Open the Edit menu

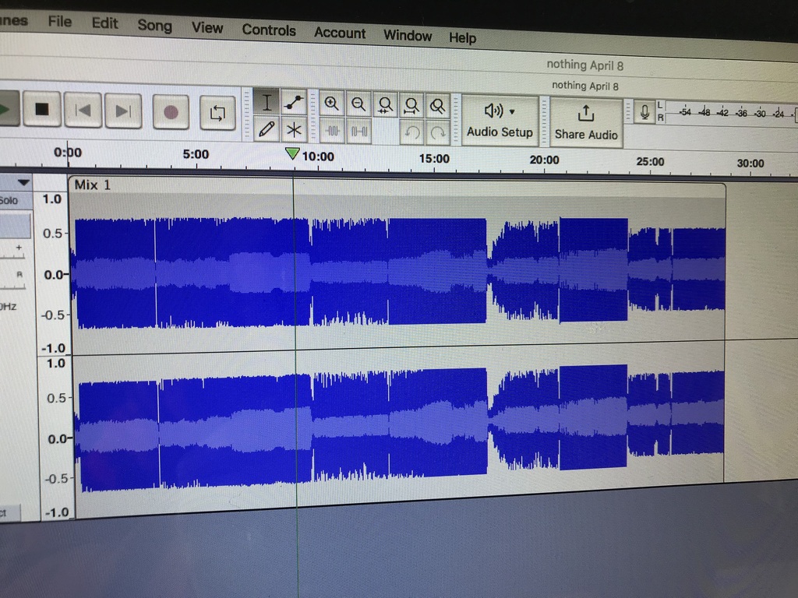tap(105, 23)
